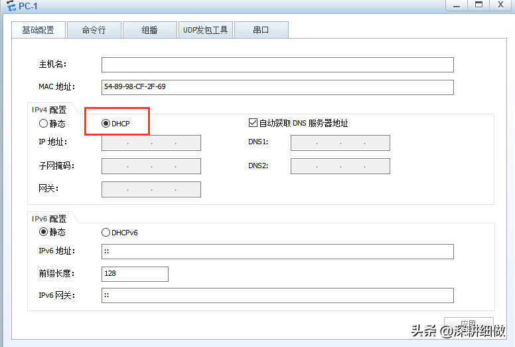The height and width of the screenshot is (347, 515).
Task: Click the IPv6 地址 input field
Action: tap(277, 252)
